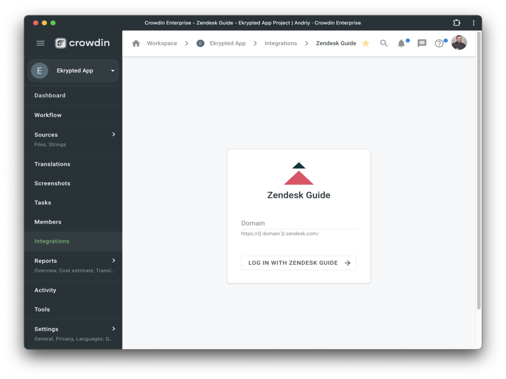
Task: Open search with the magnifier icon
Action: click(384, 43)
